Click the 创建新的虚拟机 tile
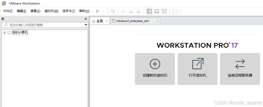Image resolution: width=263 pixels, height=107 pixels. click(x=155, y=69)
